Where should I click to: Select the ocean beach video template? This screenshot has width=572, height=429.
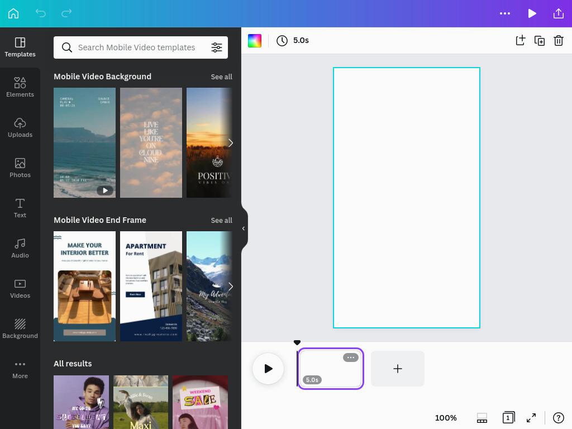pos(85,142)
